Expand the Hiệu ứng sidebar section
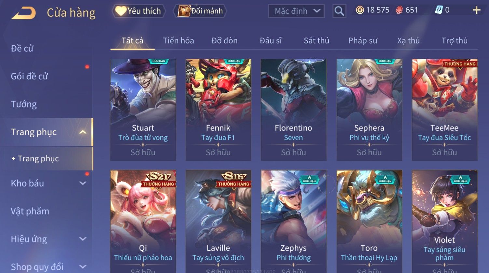The image size is (489, 273). coord(83,239)
